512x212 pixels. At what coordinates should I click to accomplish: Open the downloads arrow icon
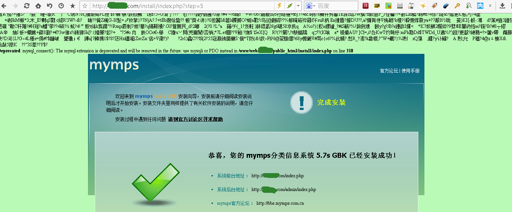502,6
